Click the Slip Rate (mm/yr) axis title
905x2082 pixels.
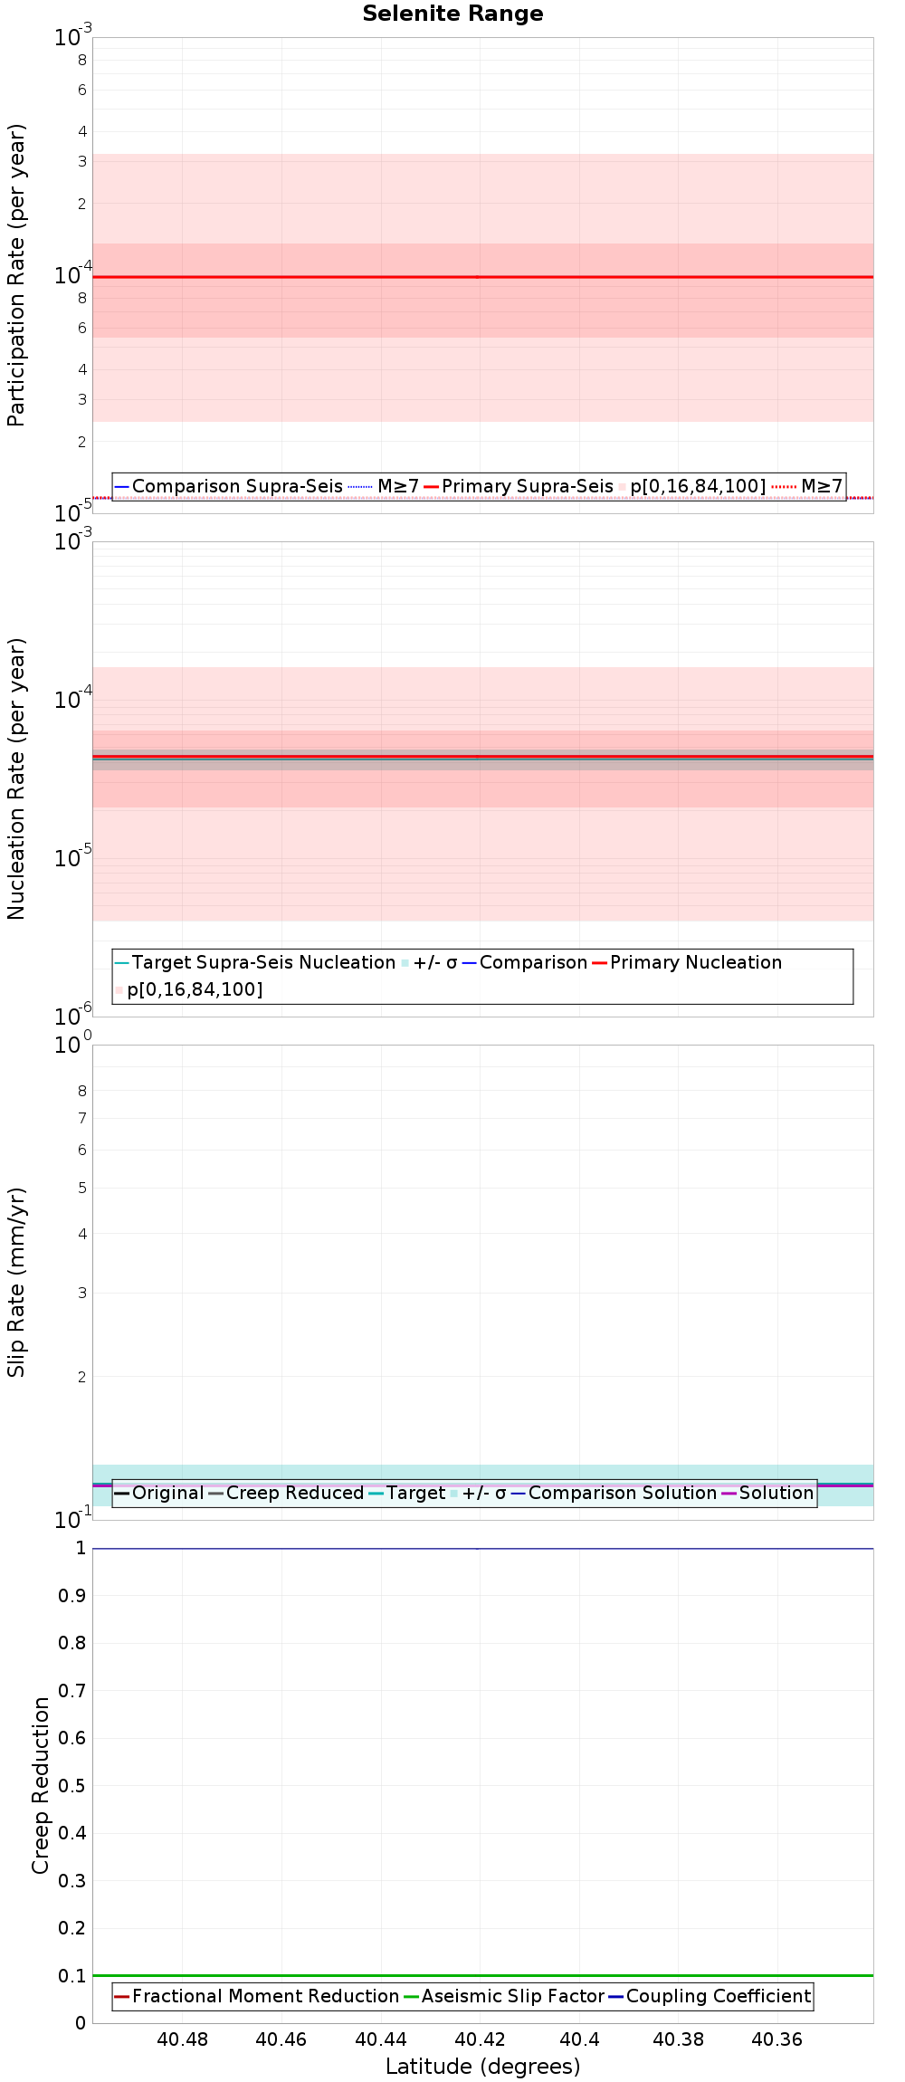point(16,1283)
